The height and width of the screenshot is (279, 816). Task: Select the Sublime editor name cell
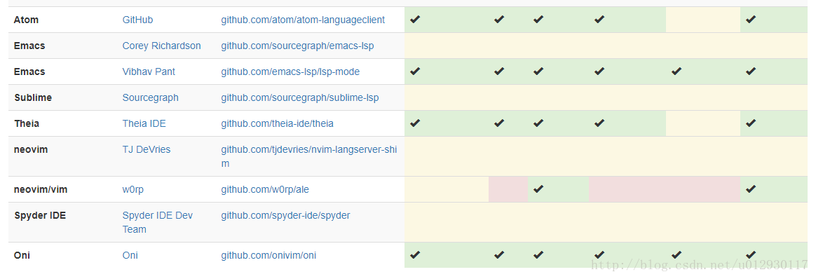click(62, 98)
